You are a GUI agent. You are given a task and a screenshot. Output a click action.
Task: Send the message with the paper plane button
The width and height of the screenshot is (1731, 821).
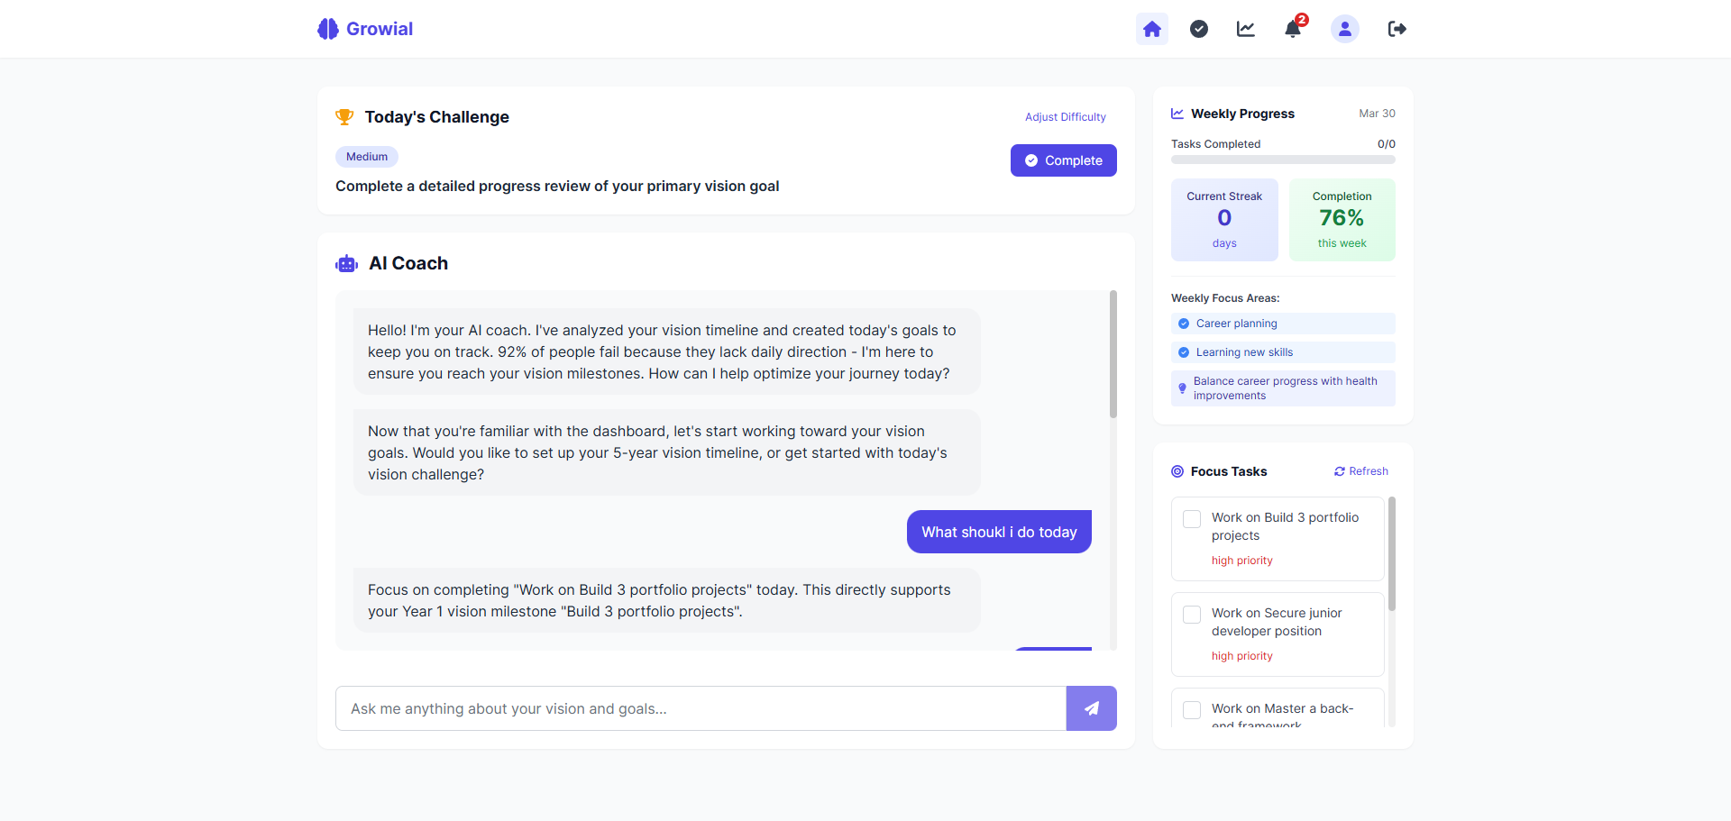point(1092,708)
